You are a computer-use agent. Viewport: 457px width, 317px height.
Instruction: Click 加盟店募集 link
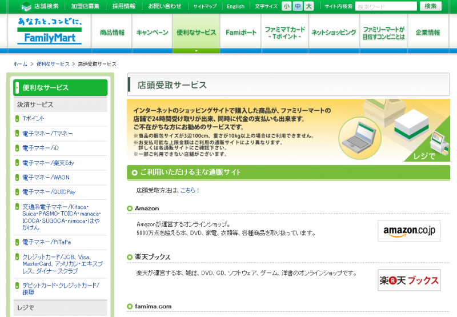click(x=85, y=6)
